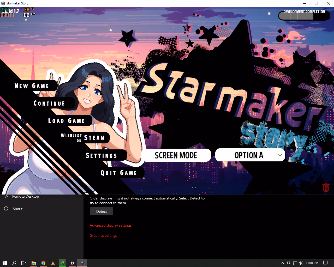334x267 pixels.
Task: Open File Explorer from the taskbar
Action: click(x=34, y=263)
